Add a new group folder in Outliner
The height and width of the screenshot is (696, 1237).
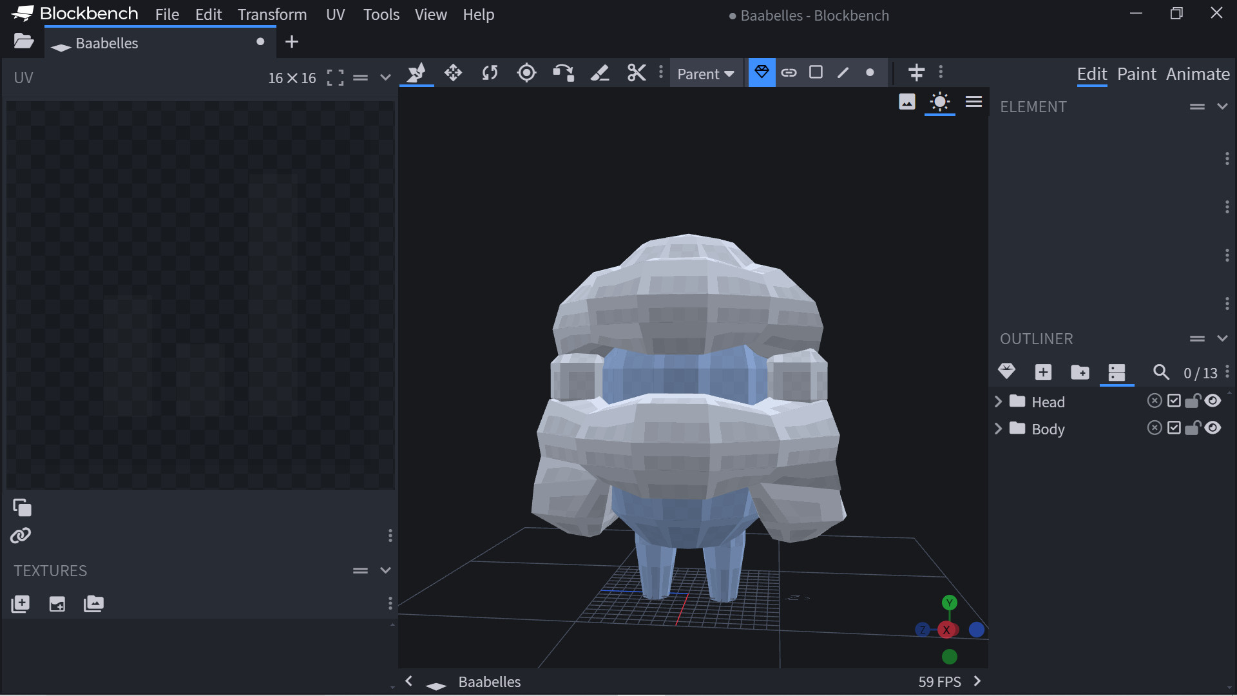pyautogui.click(x=1080, y=372)
